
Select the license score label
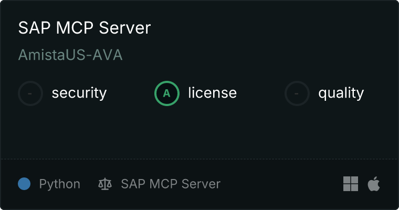point(212,93)
